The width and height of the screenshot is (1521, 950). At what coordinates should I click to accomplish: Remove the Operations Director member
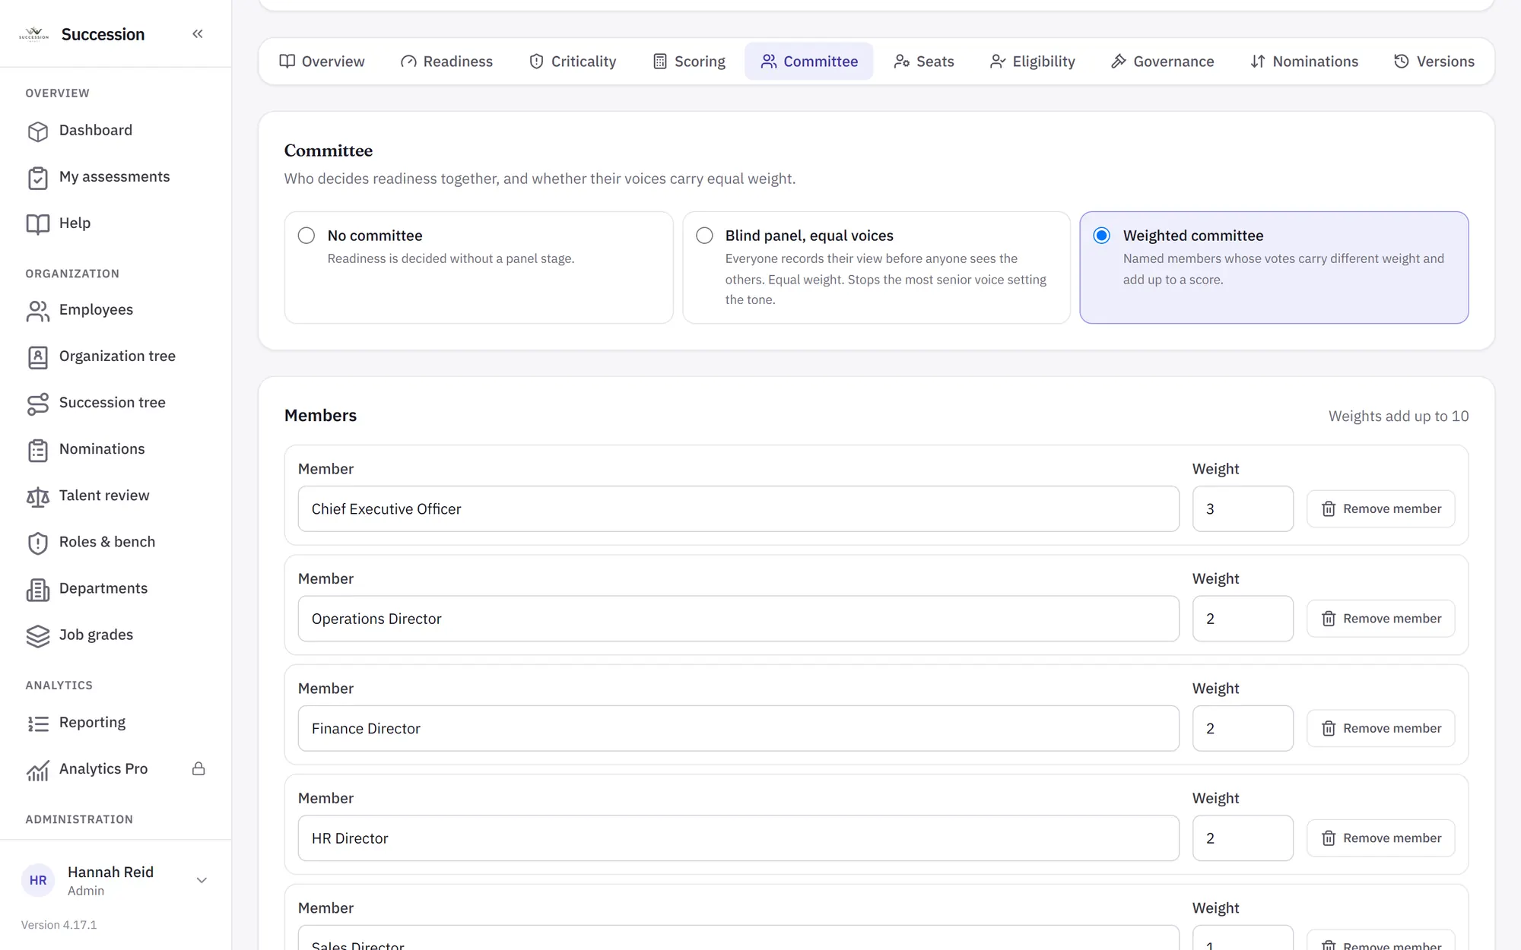pyautogui.click(x=1381, y=619)
